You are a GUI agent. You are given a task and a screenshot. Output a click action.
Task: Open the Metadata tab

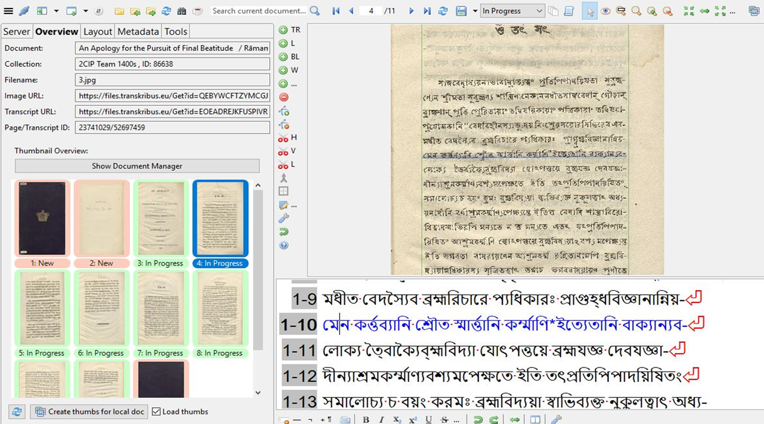[x=138, y=32]
